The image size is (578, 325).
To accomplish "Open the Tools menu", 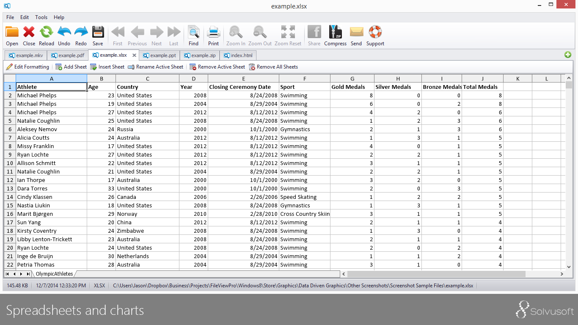I will [x=41, y=17].
